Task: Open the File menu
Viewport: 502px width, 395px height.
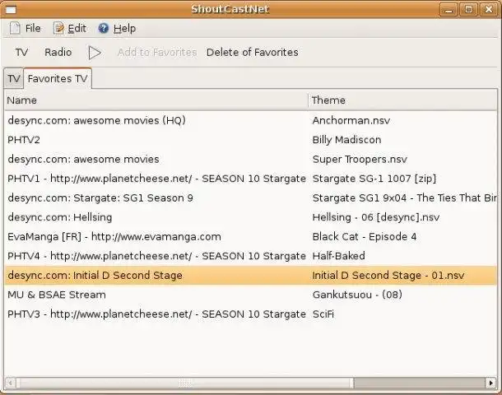Action: (25, 28)
